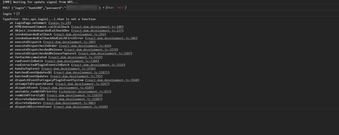This screenshot has height=135, width=339.
Task: Open the react-dom.development.js:4168 link
Action: click(x=81, y=107)
